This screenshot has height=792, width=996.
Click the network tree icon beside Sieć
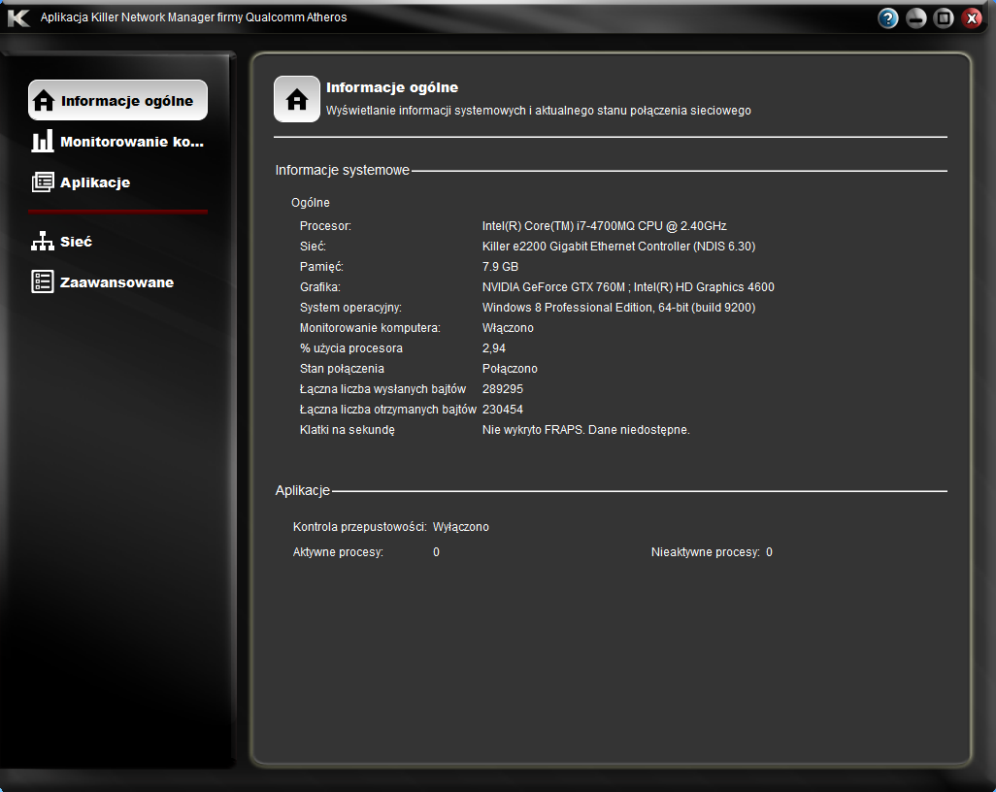[x=43, y=242]
